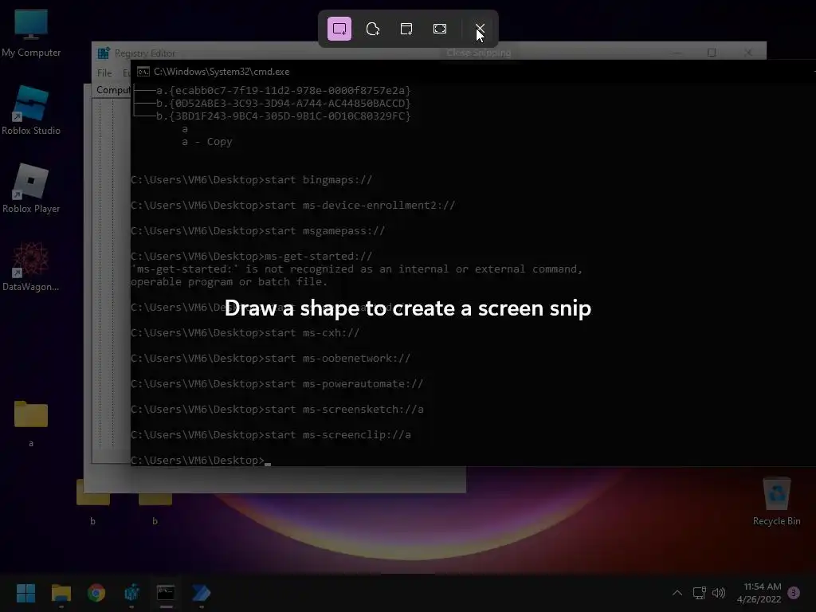Open Power Automate from the taskbar
This screenshot has width=816, height=612.
point(201,593)
